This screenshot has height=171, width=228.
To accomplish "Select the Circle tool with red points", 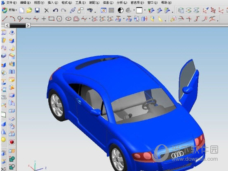I will pyautogui.click(x=20, y=19).
